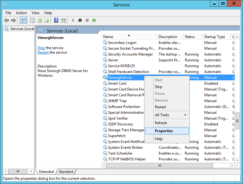The image size is (243, 184).
Task: Switch to the Extended tab
Action: 46,172
